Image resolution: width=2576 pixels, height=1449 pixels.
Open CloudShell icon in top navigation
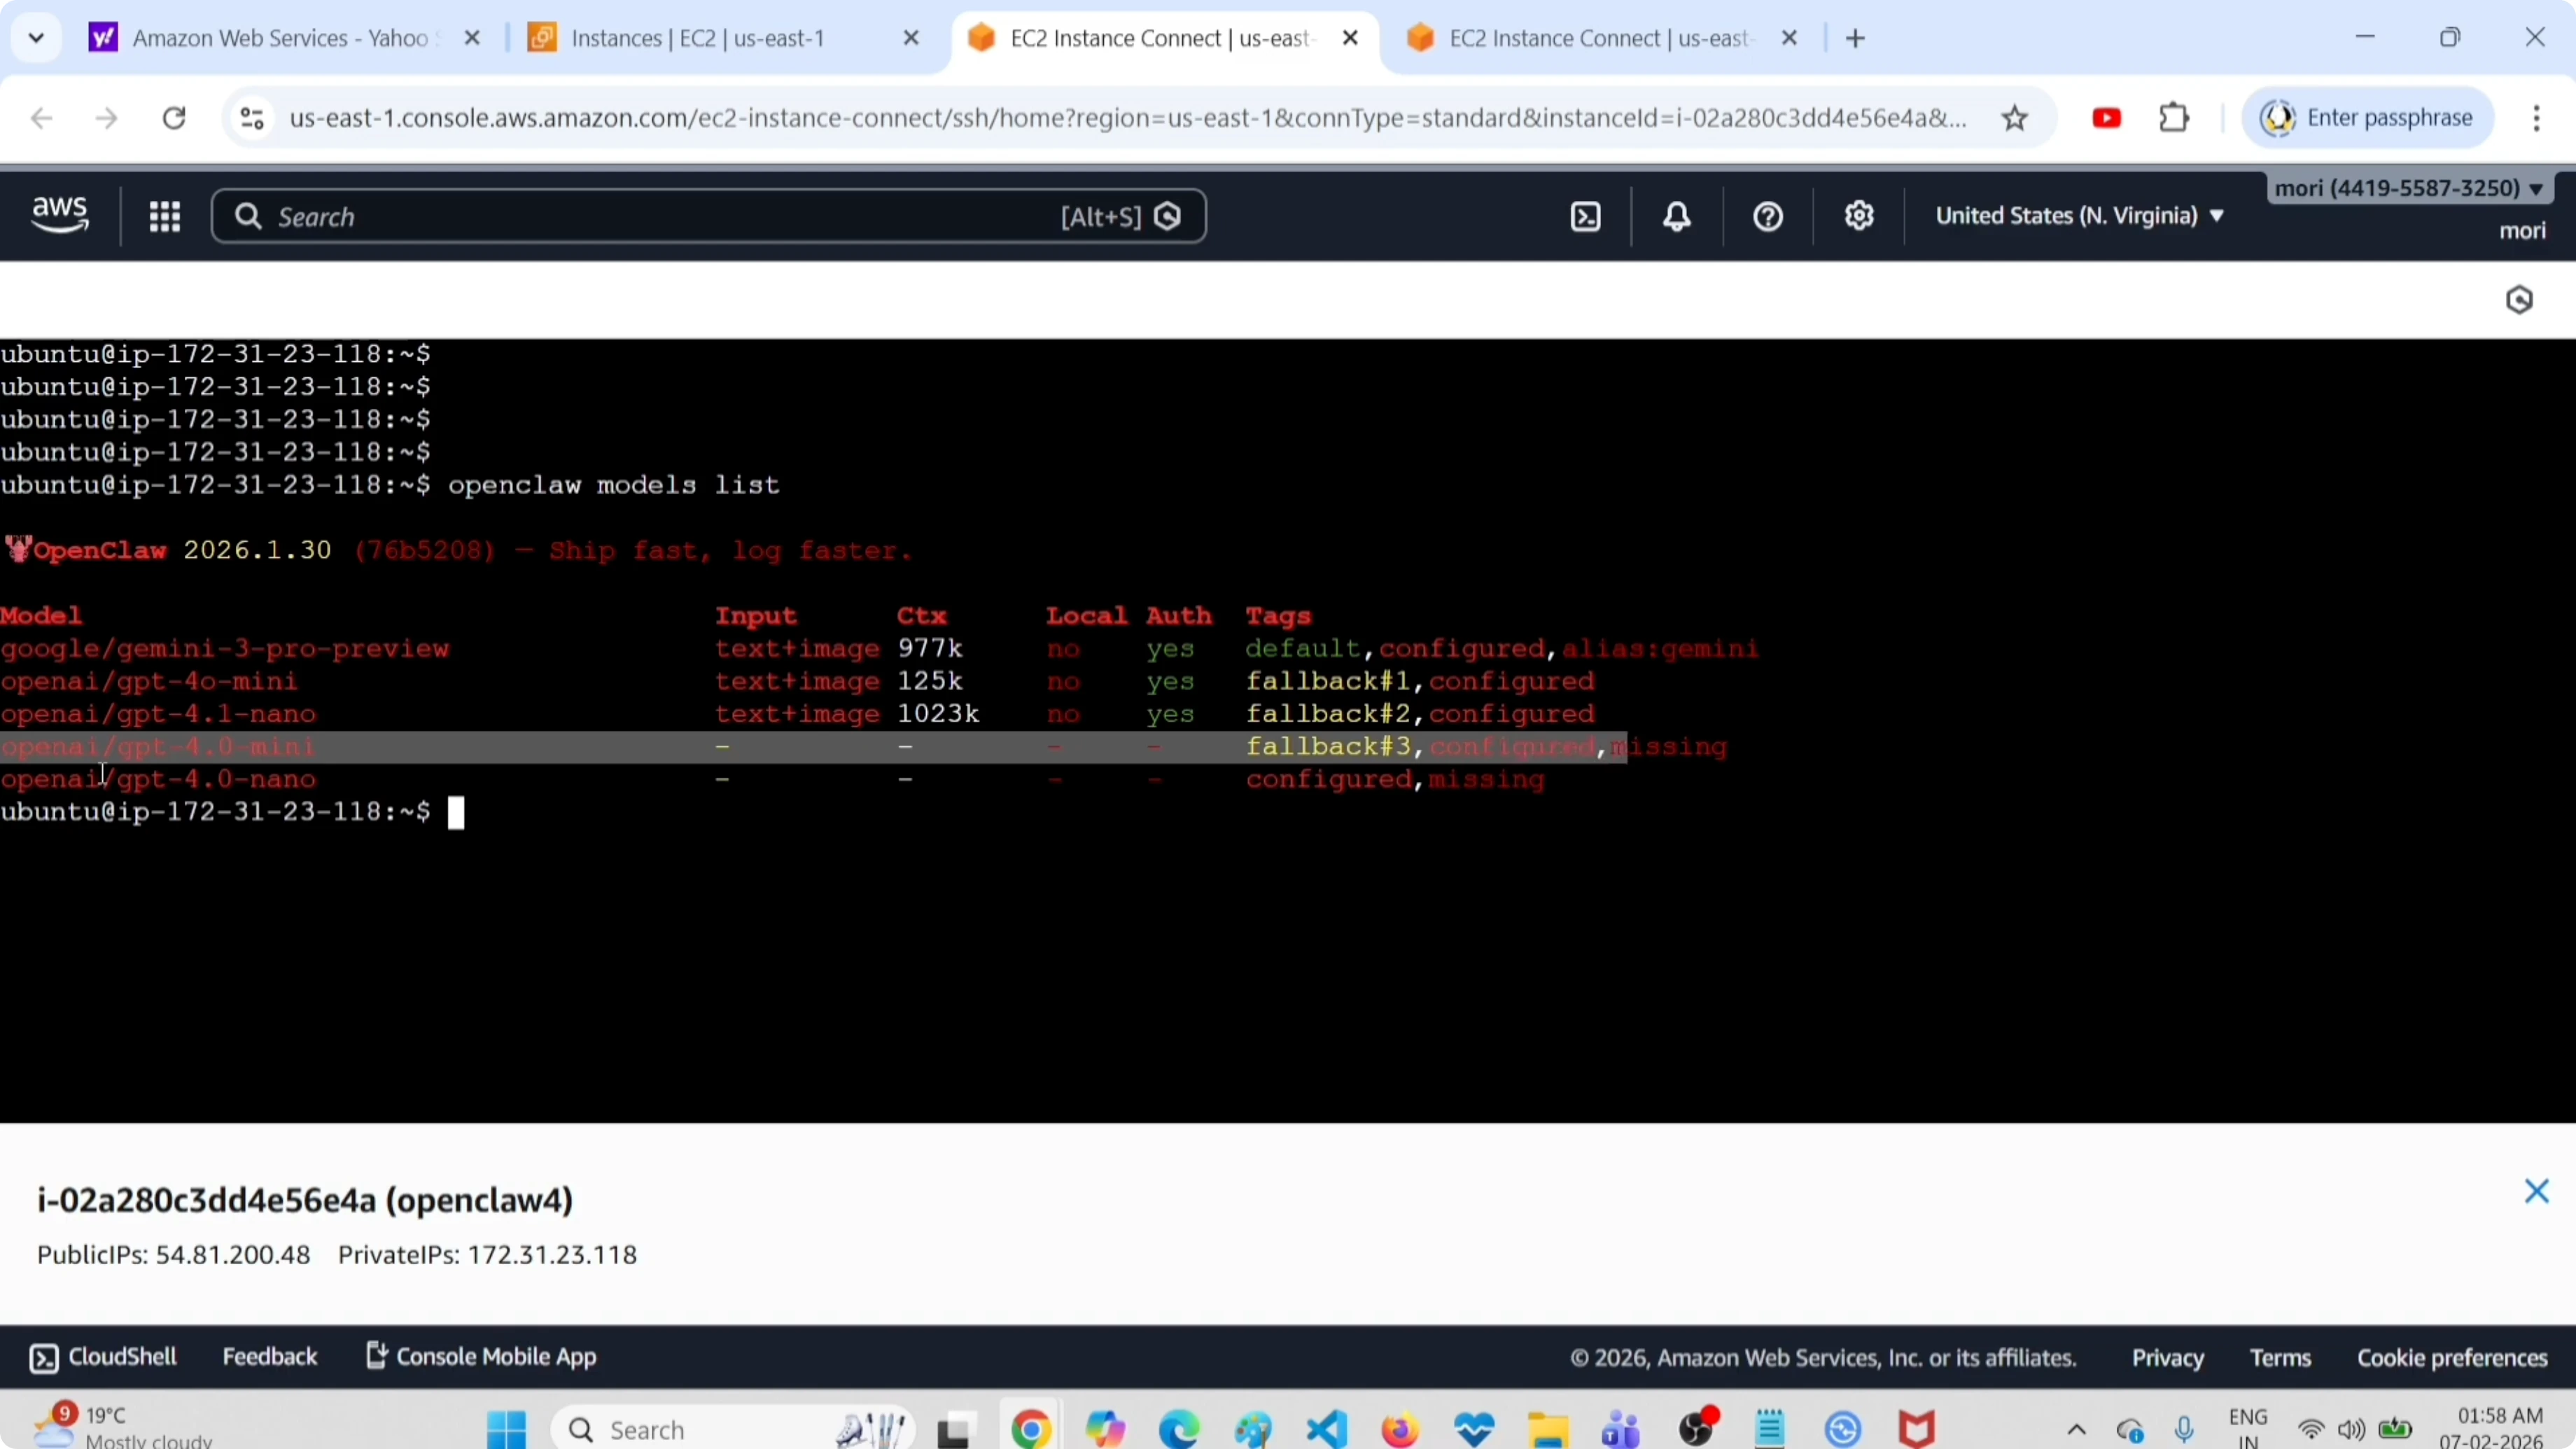[x=1586, y=216]
